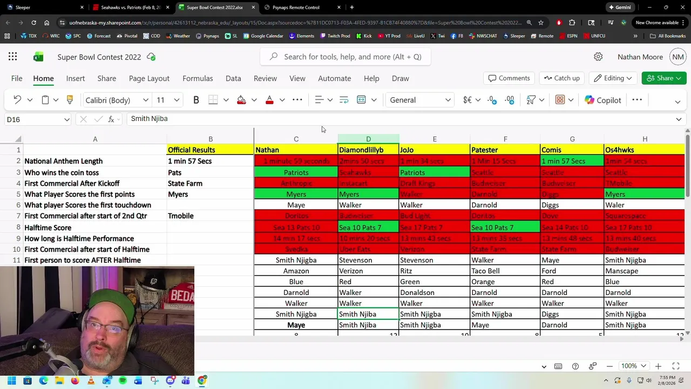
Task: Open the Draw tab
Action: tap(400, 78)
